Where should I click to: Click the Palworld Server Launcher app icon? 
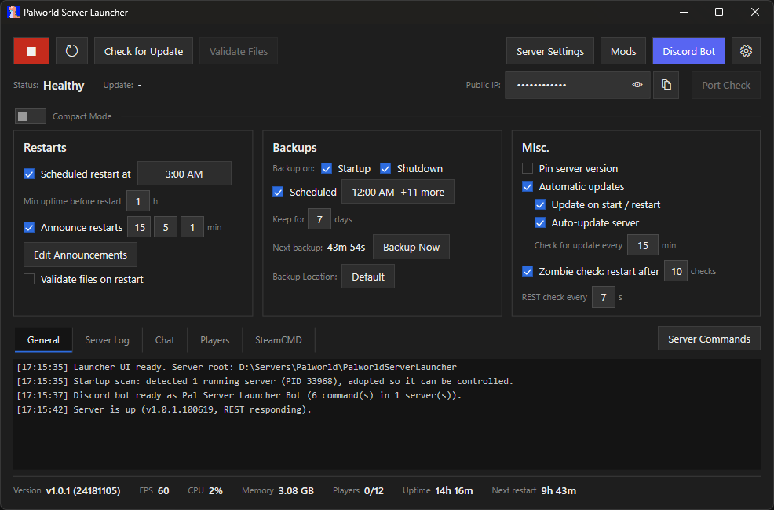tap(13, 12)
